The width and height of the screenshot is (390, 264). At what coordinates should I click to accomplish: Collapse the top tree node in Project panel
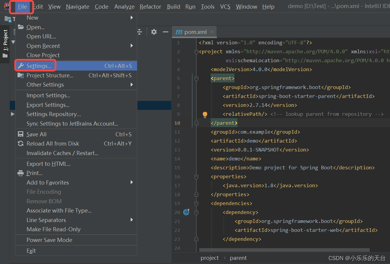(x=13, y=42)
